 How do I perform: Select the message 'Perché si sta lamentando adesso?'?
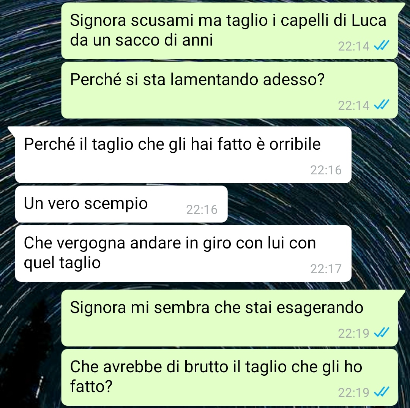pos(229,90)
